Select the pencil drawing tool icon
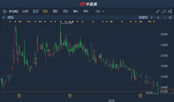This screenshot has width=174, height=102. 158,11
